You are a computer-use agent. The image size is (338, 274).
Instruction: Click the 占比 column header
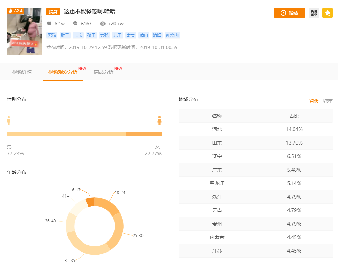point(294,116)
